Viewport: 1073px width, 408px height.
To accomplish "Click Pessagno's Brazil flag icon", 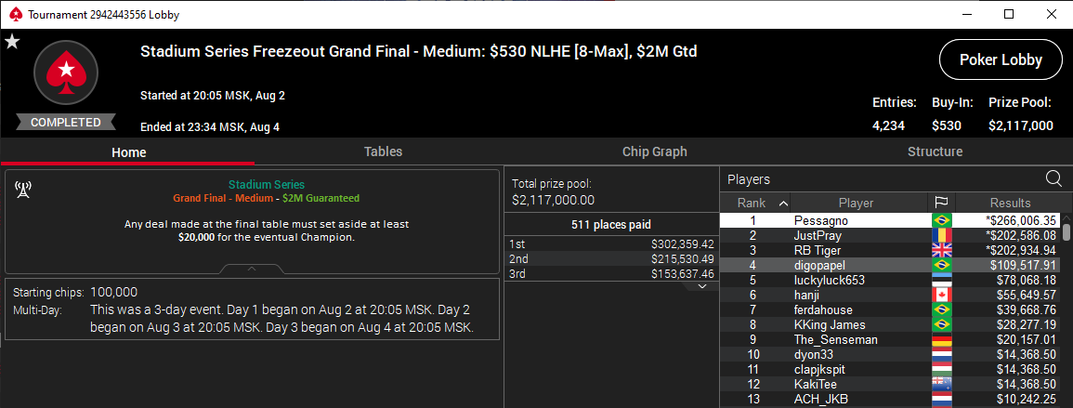I will pyautogui.click(x=943, y=220).
